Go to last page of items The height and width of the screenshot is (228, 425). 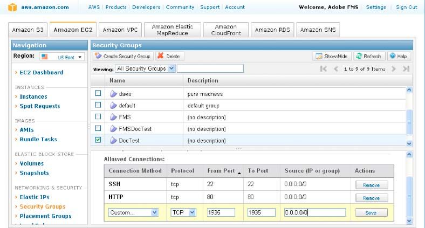coord(406,69)
